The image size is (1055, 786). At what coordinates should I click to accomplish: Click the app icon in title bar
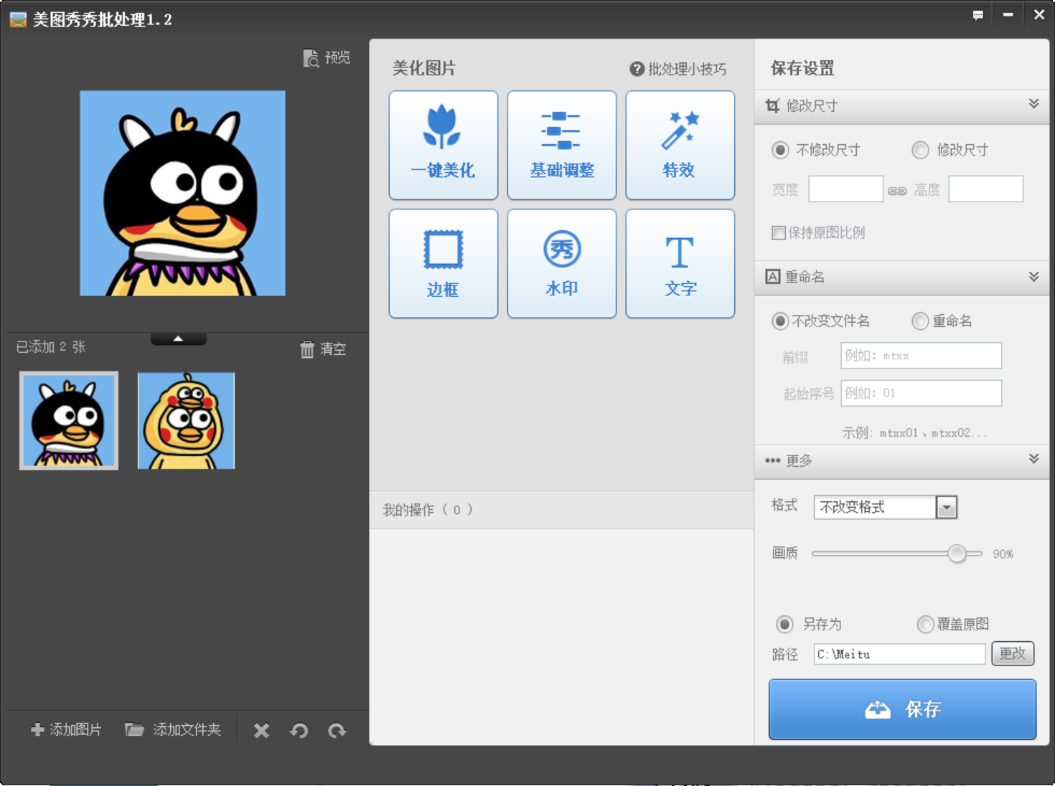[19, 19]
